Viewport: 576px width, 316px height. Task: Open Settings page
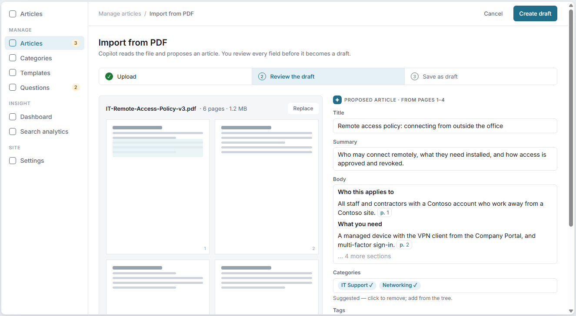tap(44, 161)
